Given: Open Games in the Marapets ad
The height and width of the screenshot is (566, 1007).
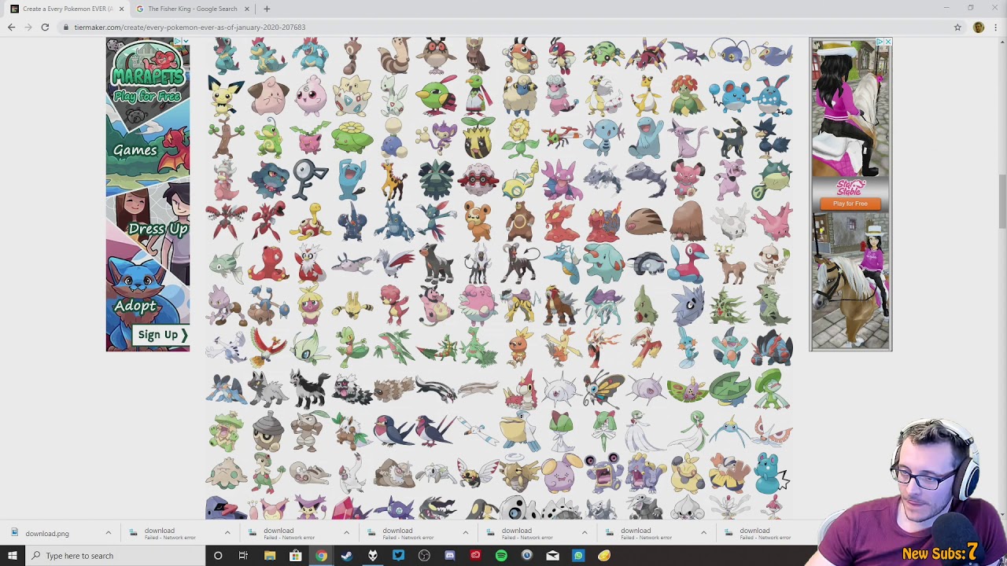Looking at the screenshot, I should pyautogui.click(x=135, y=150).
